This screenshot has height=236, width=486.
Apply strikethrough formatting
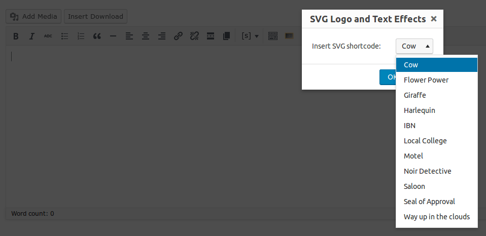[48, 36]
